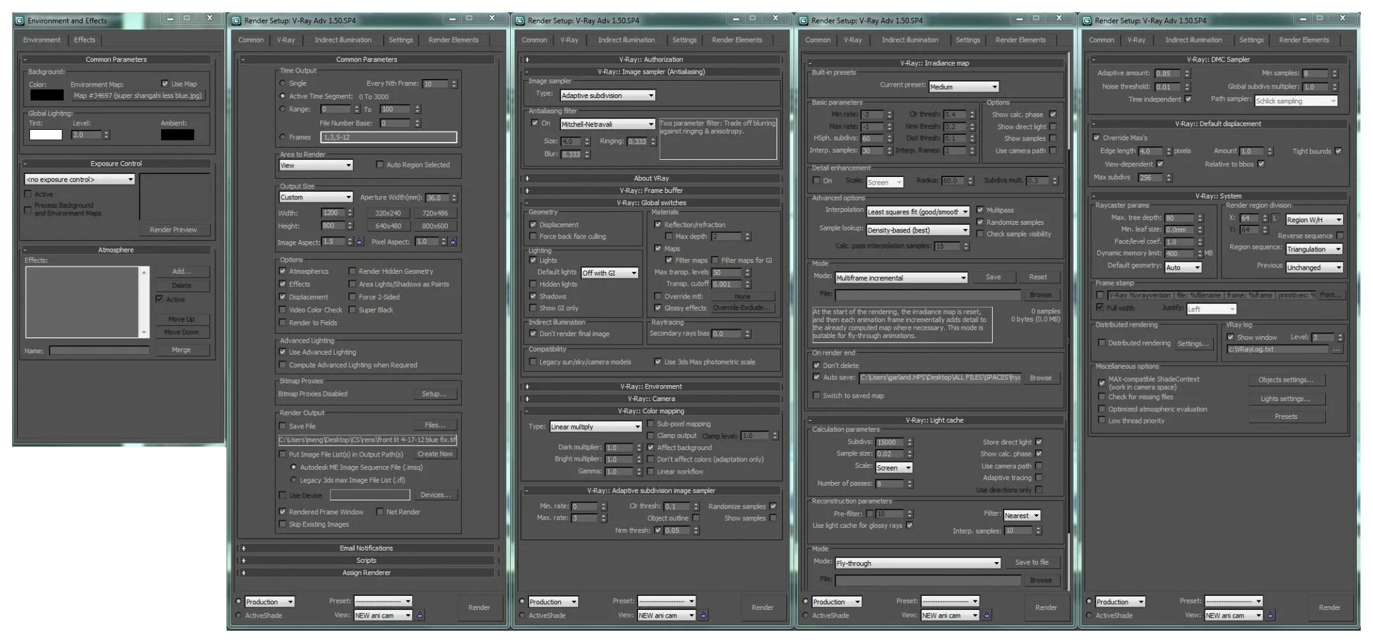Image resolution: width=1373 pixels, height=643 pixels.
Task: Click the Width field showing 1200
Action: [333, 213]
